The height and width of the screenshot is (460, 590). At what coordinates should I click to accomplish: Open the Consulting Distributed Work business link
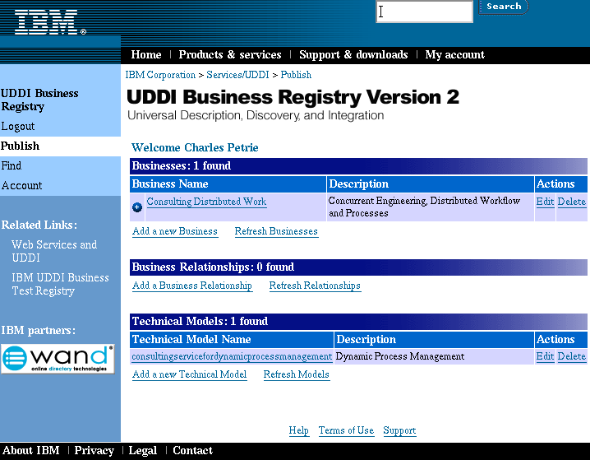tap(206, 202)
